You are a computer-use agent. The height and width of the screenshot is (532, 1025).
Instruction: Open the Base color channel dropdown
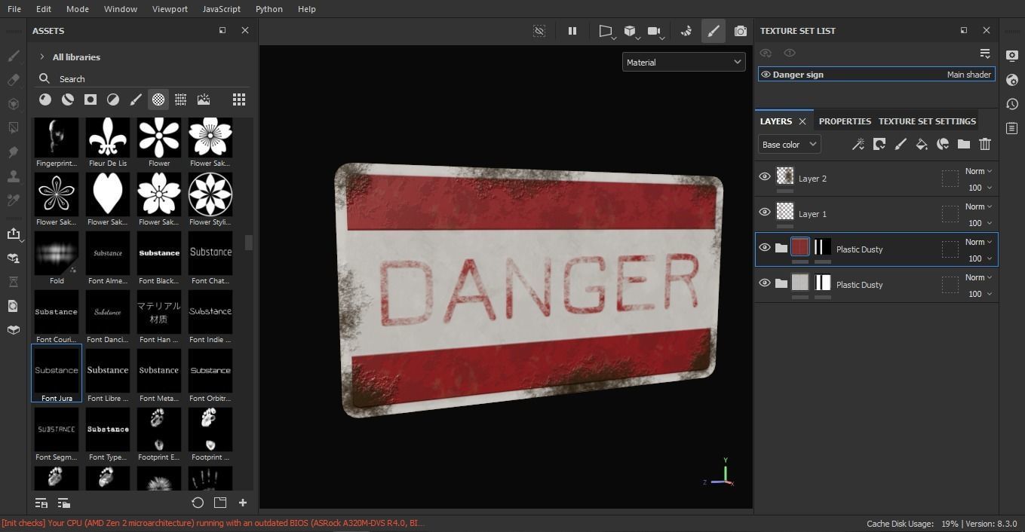[x=788, y=144]
